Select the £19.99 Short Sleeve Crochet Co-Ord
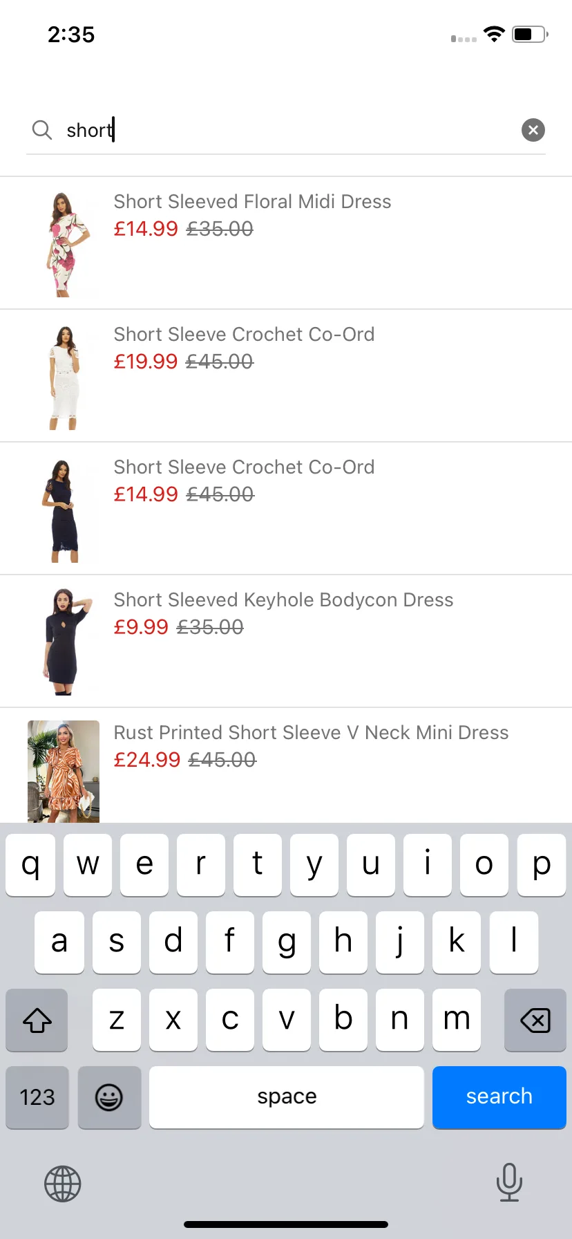Viewport: 572px width, 1239px height. [x=244, y=335]
